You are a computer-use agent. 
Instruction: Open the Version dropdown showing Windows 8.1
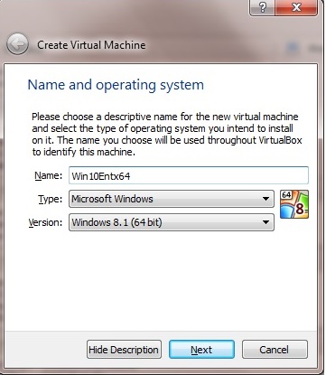[x=172, y=222]
